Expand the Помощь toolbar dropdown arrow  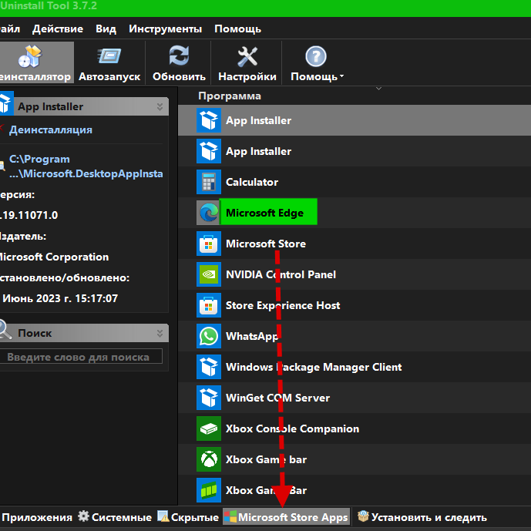(x=341, y=76)
